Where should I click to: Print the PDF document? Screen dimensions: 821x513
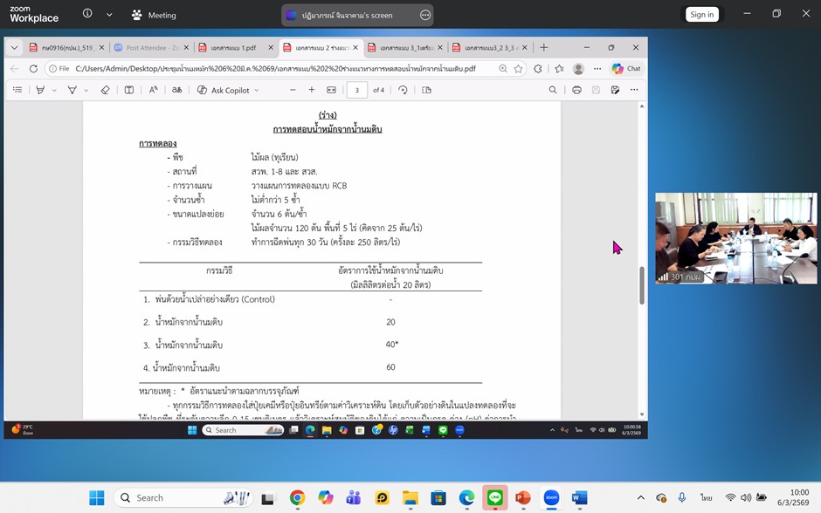(x=576, y=90)
